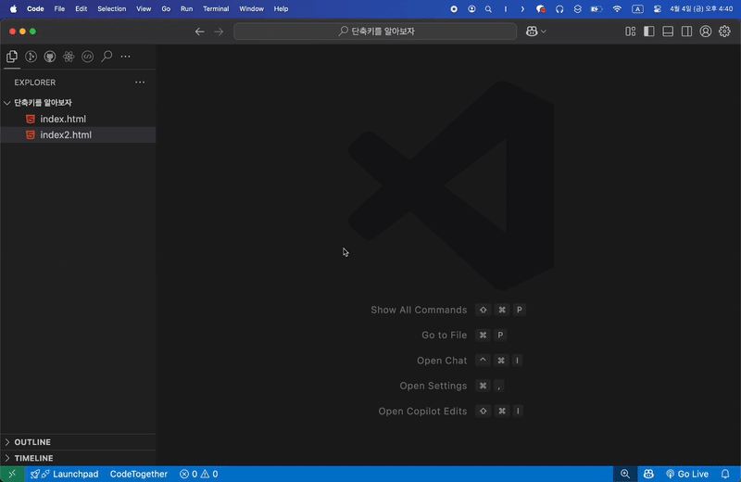Open the View menu
The height and width of the screenshot is (482, 741).
(x=144, y=8)
